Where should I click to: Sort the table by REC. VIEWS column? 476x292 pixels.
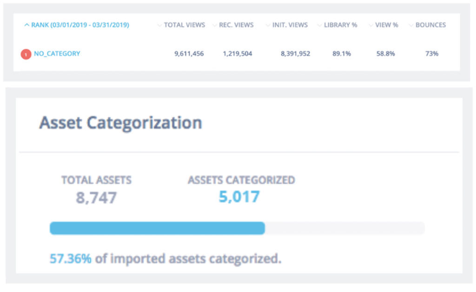[x=233, y=25]
